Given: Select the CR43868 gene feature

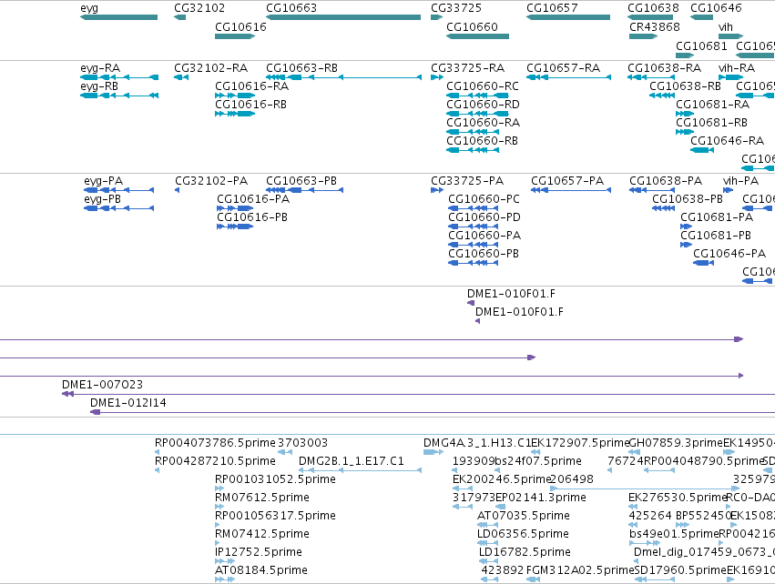Looking at the screenshot, I should (x=643, y=36).
